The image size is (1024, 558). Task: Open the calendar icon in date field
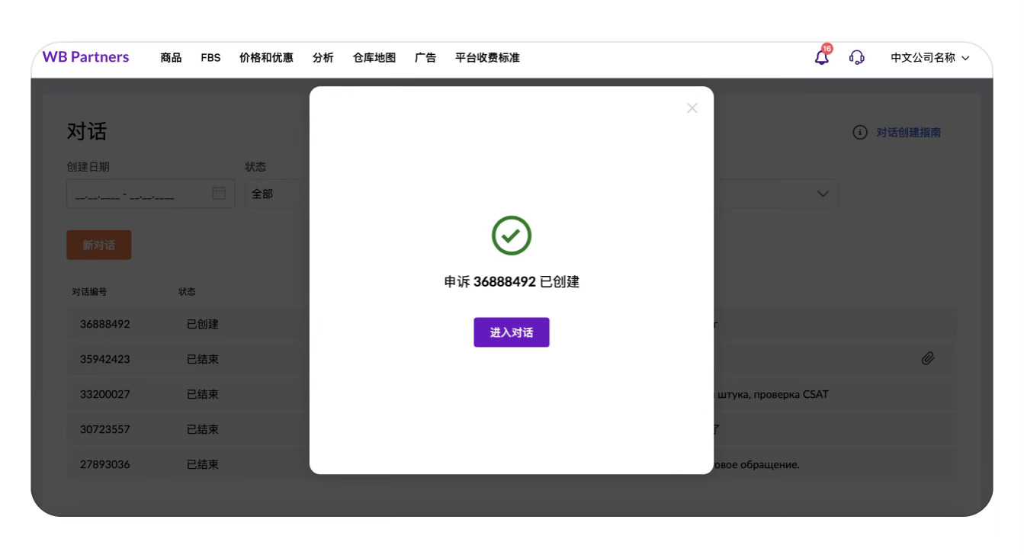pos(219,193)
